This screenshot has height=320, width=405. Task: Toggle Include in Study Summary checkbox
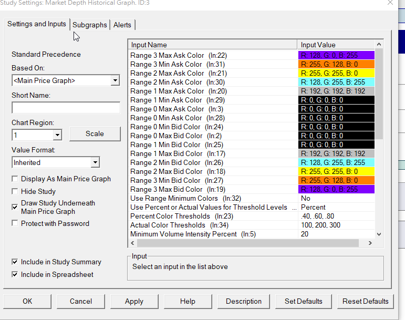(15, 262)
